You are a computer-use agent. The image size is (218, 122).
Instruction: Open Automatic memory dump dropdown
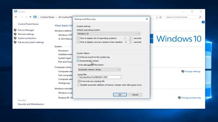pos(99,69)
